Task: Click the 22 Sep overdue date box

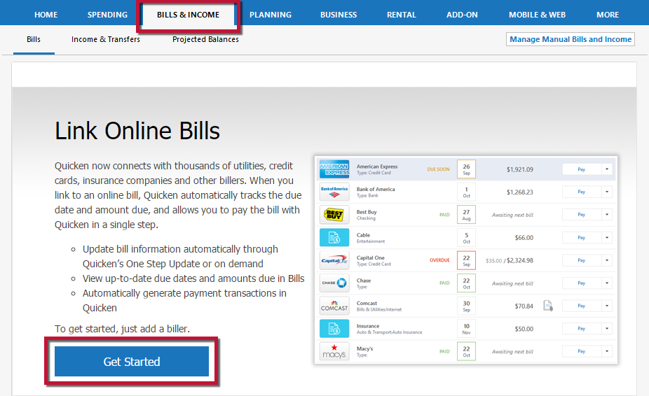Action: (x=467, y=260)
